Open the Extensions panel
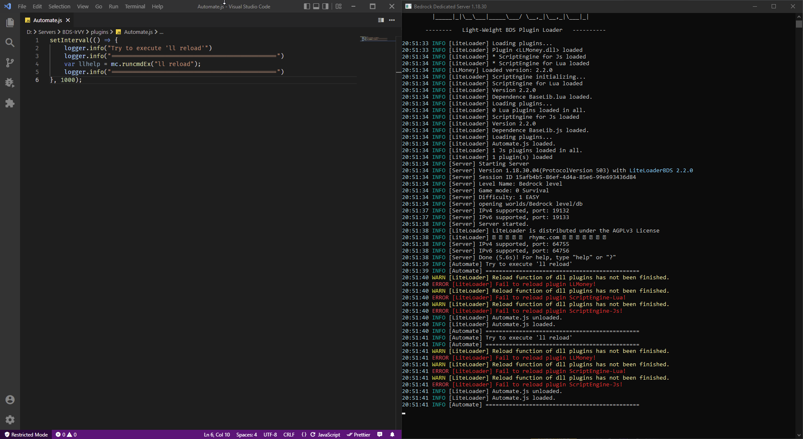 10,103
